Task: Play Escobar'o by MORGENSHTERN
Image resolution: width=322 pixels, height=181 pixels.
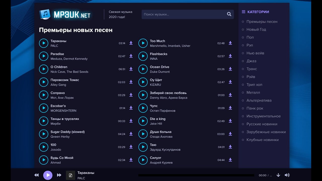Action: coord(44,108)
